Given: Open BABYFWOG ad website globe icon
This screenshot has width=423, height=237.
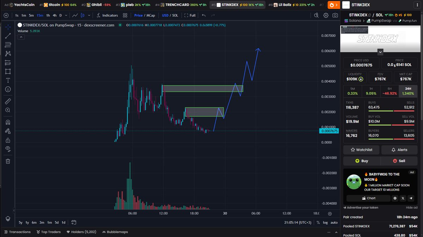Looking at the screenshot, I should [396, 198].
